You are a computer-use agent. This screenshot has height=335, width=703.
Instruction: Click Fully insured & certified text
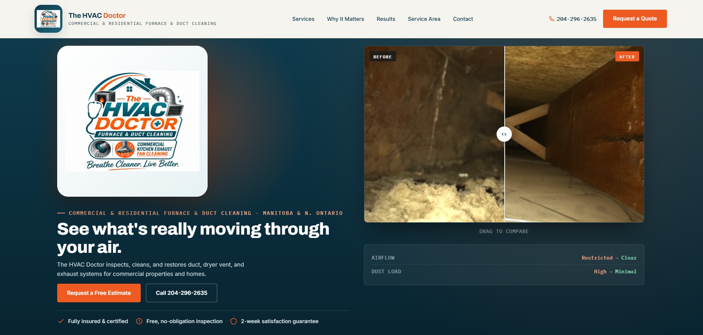tap(98, 321)
